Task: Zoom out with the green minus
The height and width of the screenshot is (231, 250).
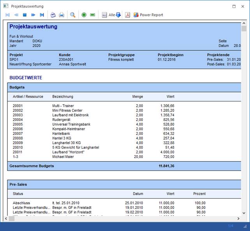Action: tap(93, 15)
